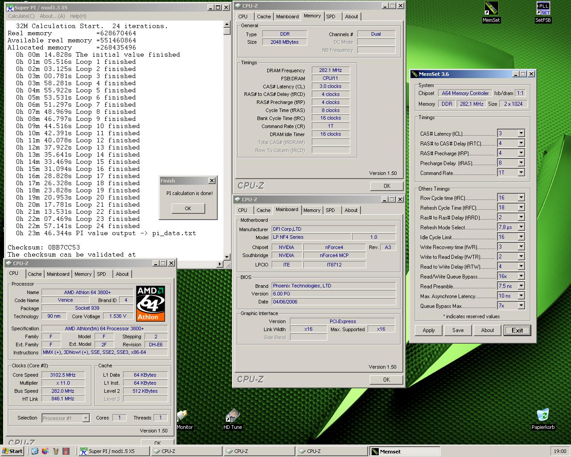The width and height of the screenshot is (571, 457).
Task: Open Refresh Cycle Time (tRFC) dropdown
Action: pos(521,208)
